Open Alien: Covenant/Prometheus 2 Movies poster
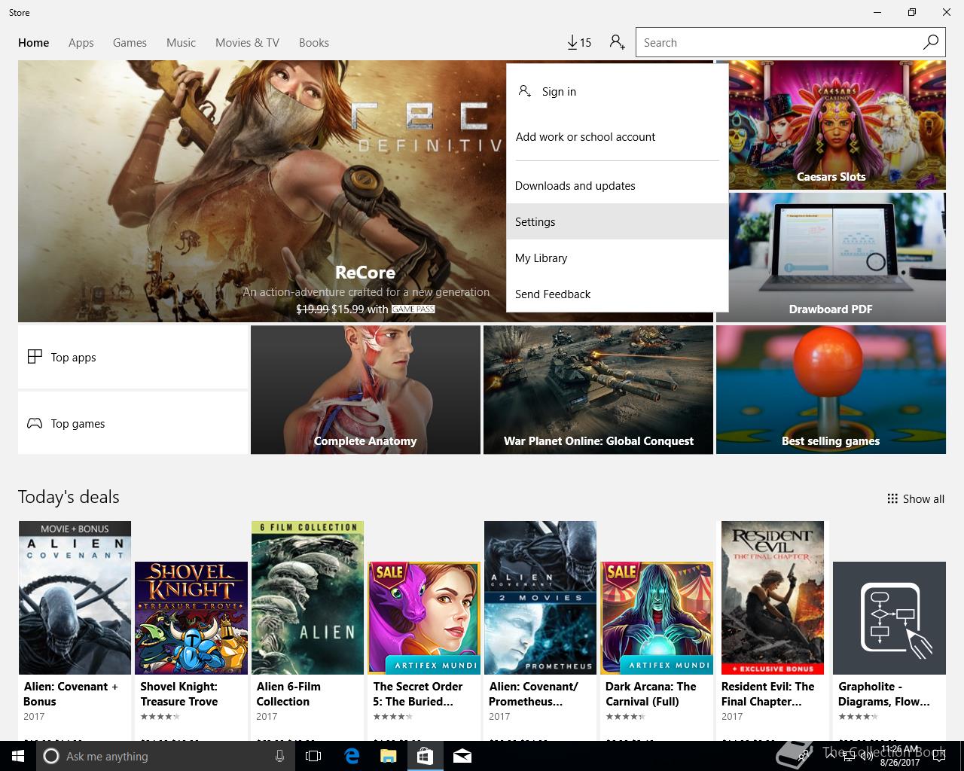The height and width of the screenshot is (771, 964). (540, 597)
